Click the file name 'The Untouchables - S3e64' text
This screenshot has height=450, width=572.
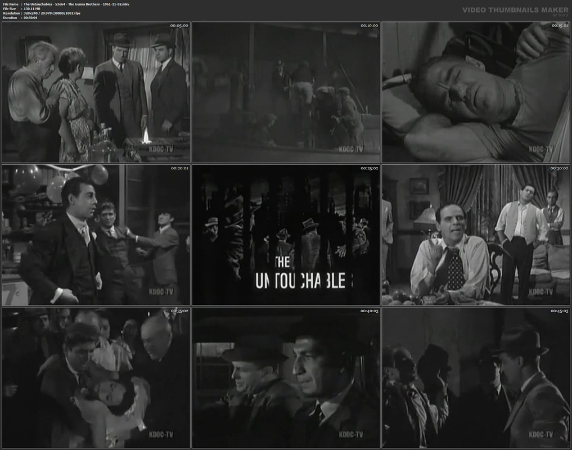click(44, 4)
